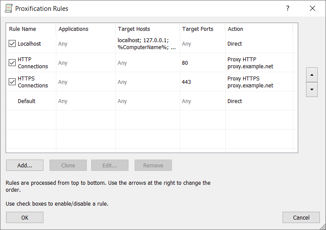Click the Target Ports column header
Viewport: 326px width, 230px height.
(x=198, y=29)
